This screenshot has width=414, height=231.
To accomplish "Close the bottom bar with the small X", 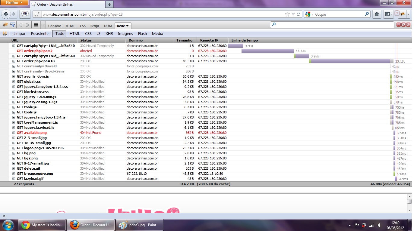I will (x=4, y=216).
